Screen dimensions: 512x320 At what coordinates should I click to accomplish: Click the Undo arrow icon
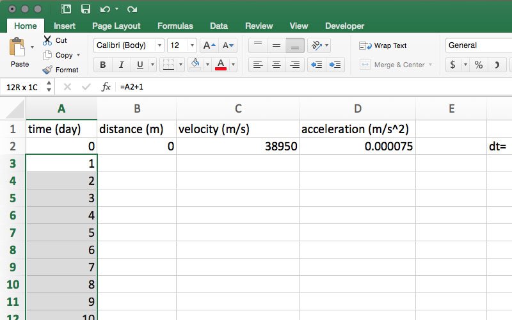104,9
